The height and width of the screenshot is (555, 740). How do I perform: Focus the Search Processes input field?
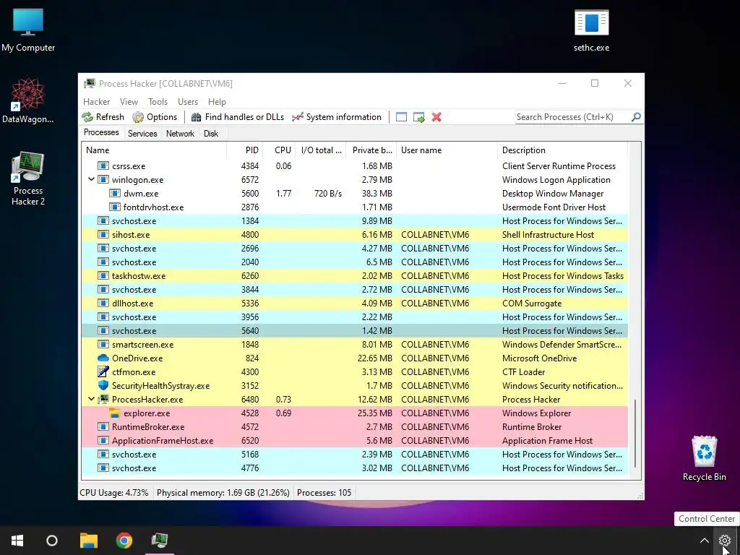pyautogui.click(x=572, y=117)
